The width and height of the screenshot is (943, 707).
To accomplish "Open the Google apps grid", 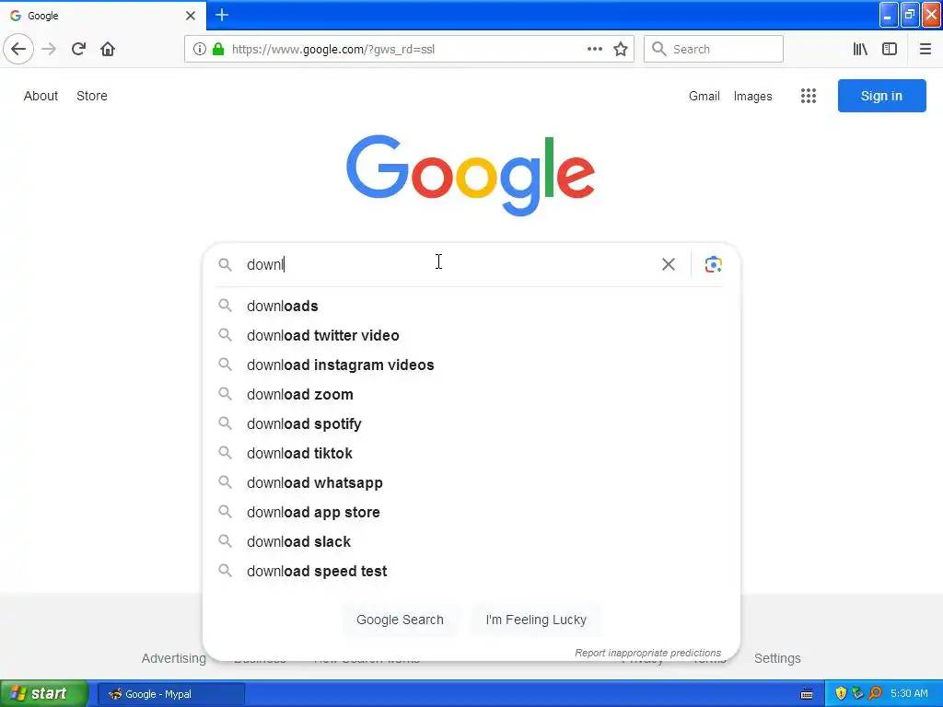I will pyautogui.click(x=809, y=96).
